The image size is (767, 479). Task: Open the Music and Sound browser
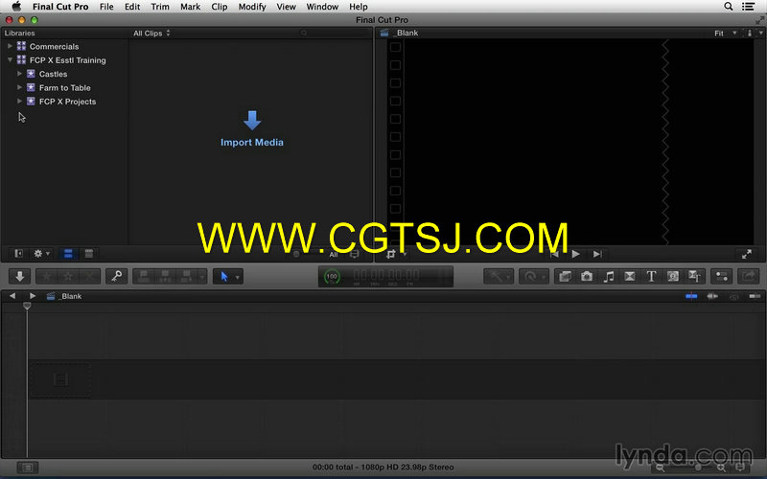click(608, 277)
